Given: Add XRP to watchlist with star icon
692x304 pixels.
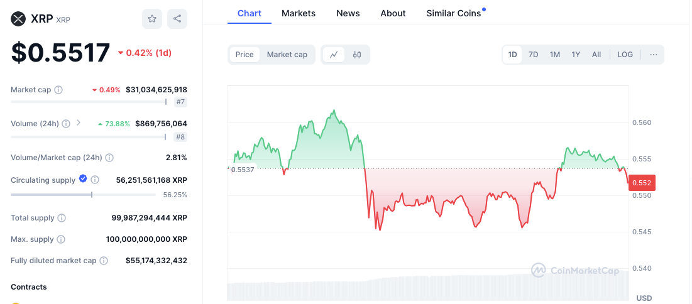Looking at the screenshot, I should point(152,19).
